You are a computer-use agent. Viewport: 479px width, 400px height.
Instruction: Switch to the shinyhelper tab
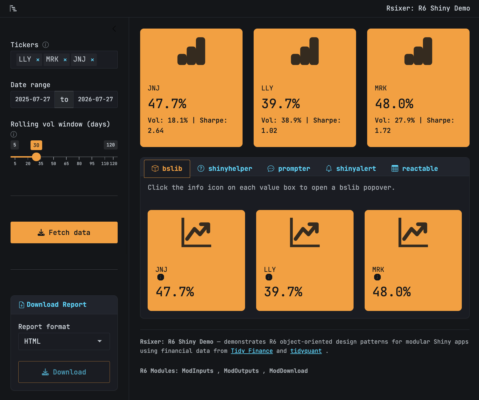[x=225, y=168]
